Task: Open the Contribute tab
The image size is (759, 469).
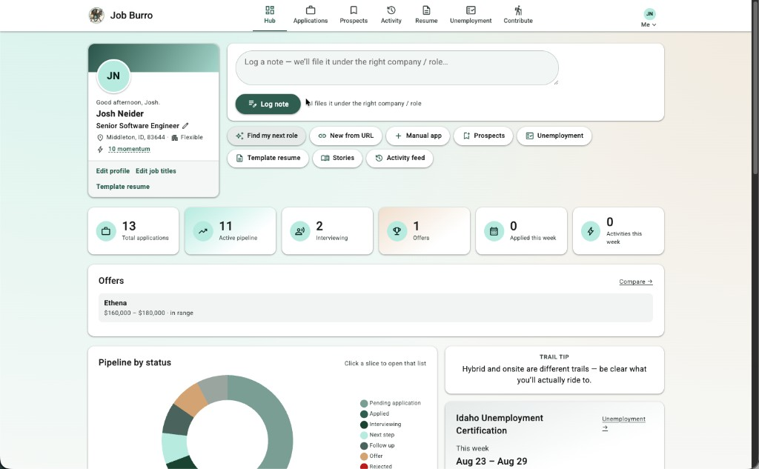Action: (x=518, y=15)
